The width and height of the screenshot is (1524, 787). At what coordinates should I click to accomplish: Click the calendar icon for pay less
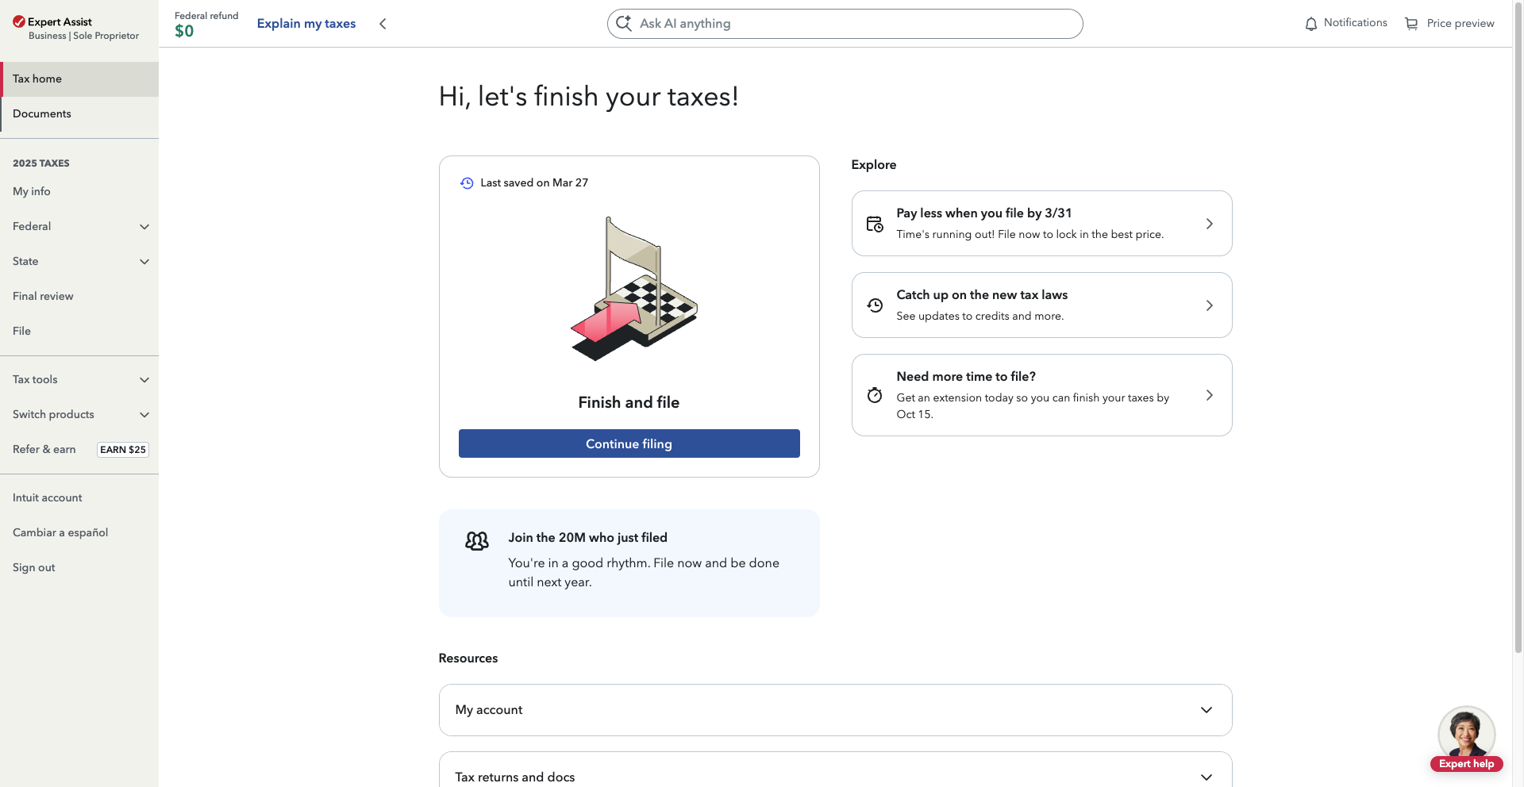tap(875, 224)
